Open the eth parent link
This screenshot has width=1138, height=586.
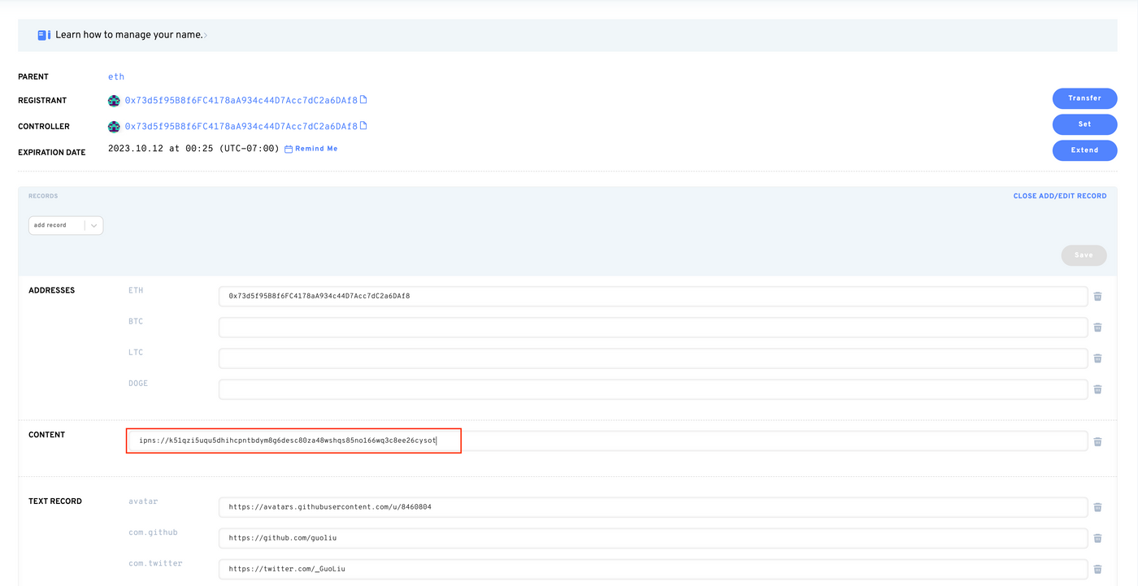pos(116,76)
